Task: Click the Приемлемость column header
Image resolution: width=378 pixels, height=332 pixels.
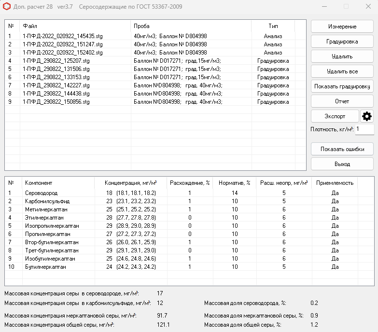Action: [x=335, y=183]
